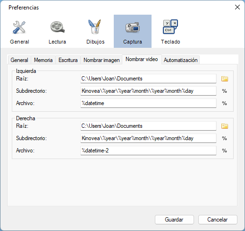Browse folder for Izquierda Raíz path
Image resolution: width=245 pixels, height=231 pixels.
coord(225,79)
